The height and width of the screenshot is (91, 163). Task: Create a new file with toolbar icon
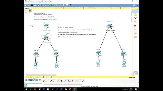25,5
